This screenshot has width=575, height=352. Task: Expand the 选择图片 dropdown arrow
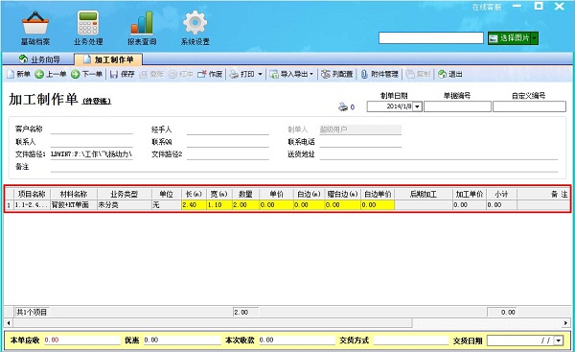pyautogui.click(x=535, y=37)
